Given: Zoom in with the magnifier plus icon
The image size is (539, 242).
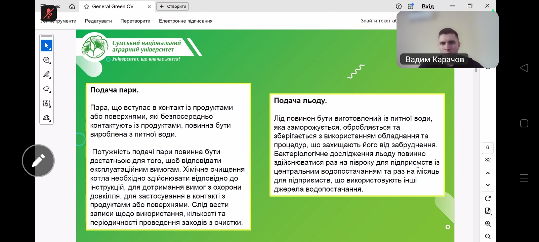Looking at the screenshot, I should [488, 224].
